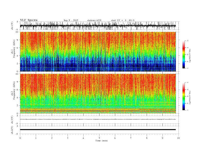Click the ch.1 spectrogram color bar
Image resolution: width=201 pixels, height=155 pixels.
pos(183,54)
